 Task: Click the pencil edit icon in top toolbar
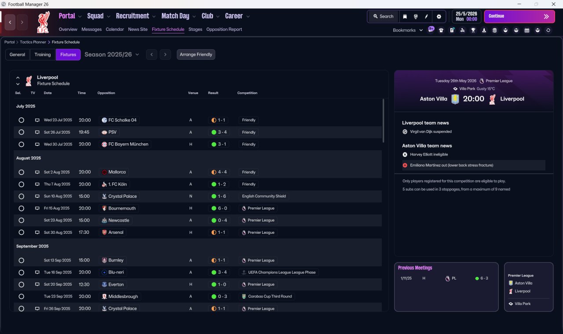click(426, 16)
